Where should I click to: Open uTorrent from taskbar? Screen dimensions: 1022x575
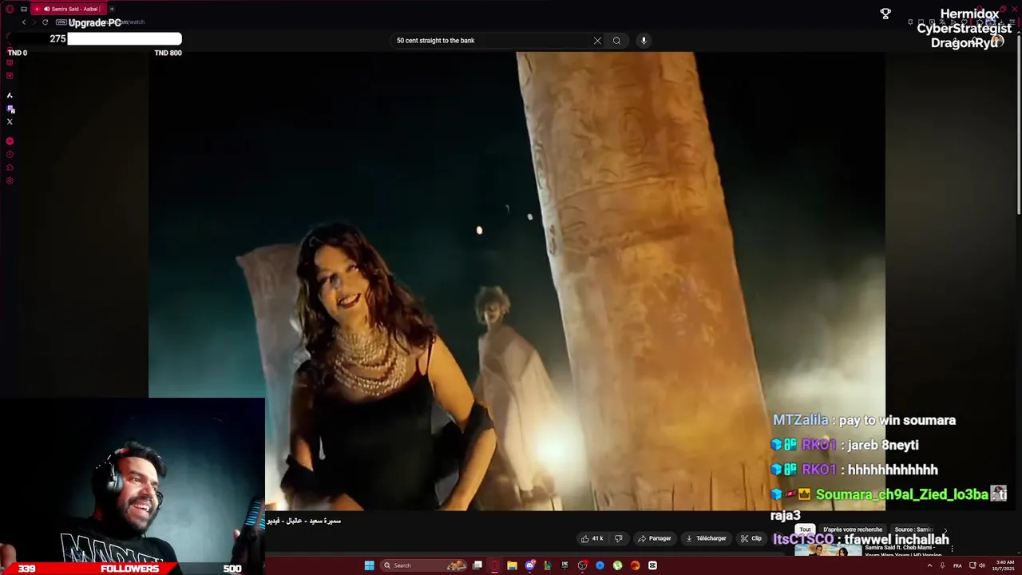(x=617, y=565)
